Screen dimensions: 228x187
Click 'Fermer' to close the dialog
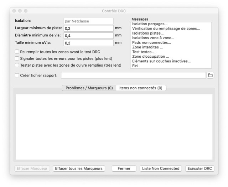124,168
